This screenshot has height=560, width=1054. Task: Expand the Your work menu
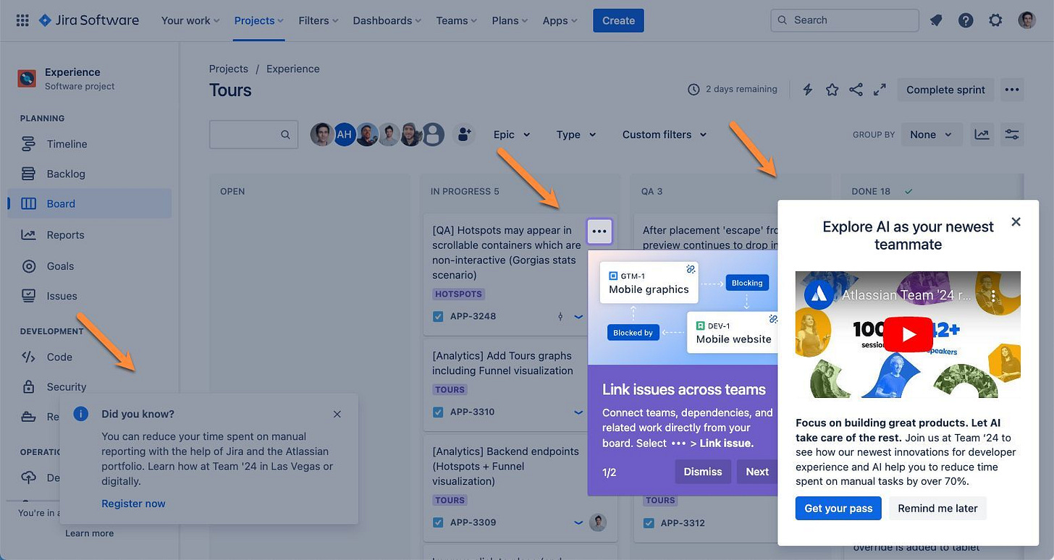tap(190, 20)
